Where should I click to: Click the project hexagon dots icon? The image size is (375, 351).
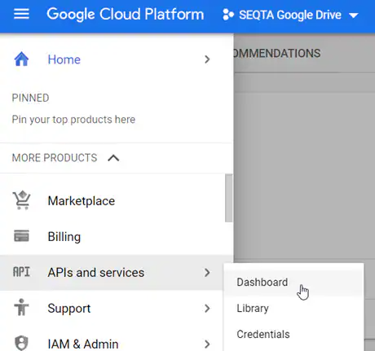coord(228,15)
